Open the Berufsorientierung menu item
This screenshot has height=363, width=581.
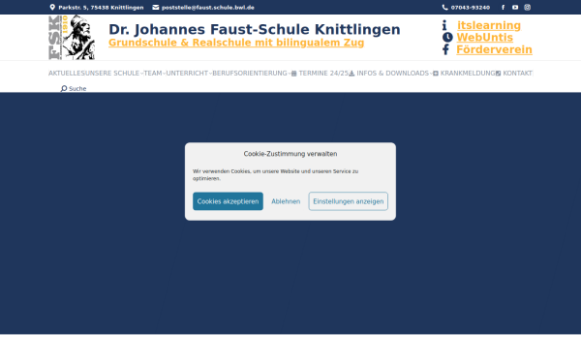[250, 74]
